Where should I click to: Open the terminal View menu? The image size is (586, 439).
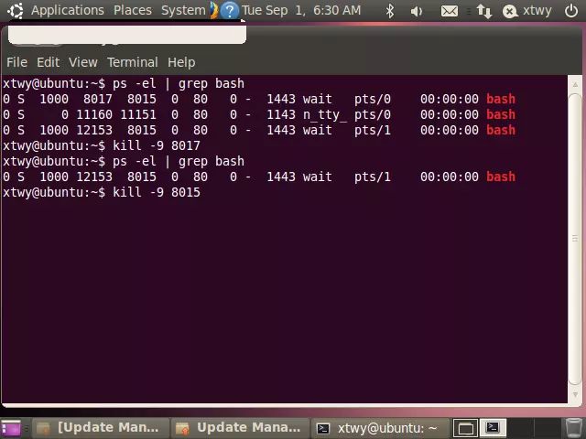click(x=83, y=62)
